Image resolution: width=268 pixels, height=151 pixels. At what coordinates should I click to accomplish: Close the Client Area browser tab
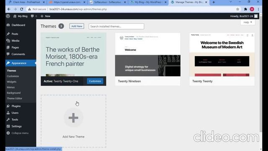point(44,2)
